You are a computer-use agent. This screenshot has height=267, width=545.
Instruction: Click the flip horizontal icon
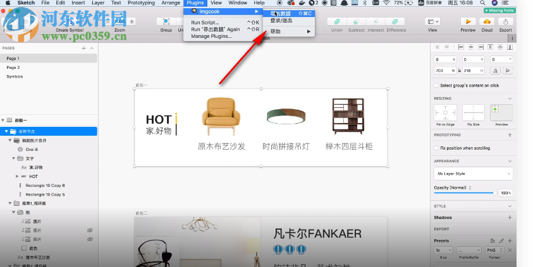click(495, 71)
